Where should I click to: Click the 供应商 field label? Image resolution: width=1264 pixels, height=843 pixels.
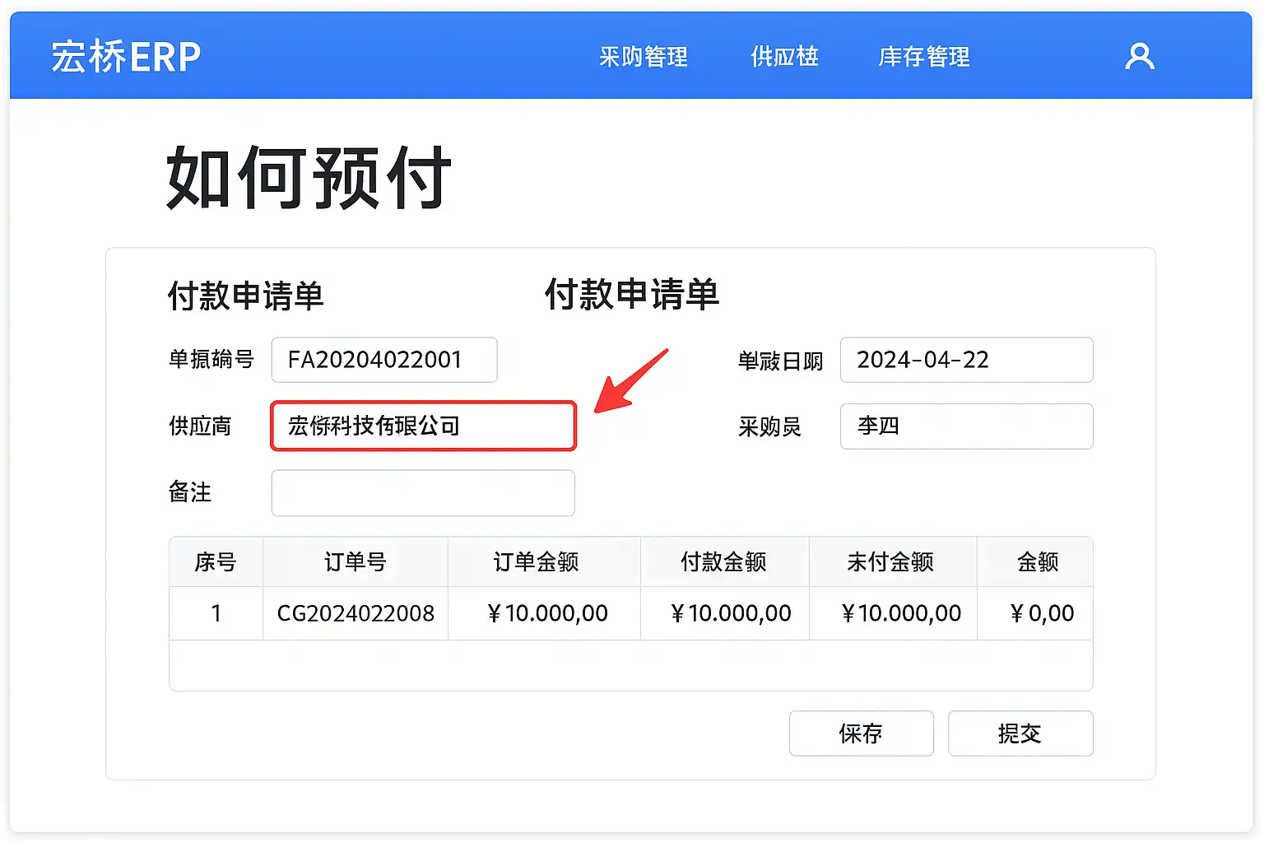(x=200, y=426)
